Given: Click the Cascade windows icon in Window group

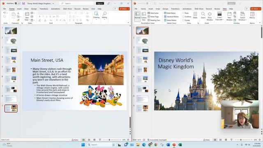Looking at the screenshot, I should click(x=235, y=16).
